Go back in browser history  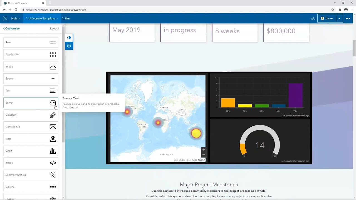4,9
